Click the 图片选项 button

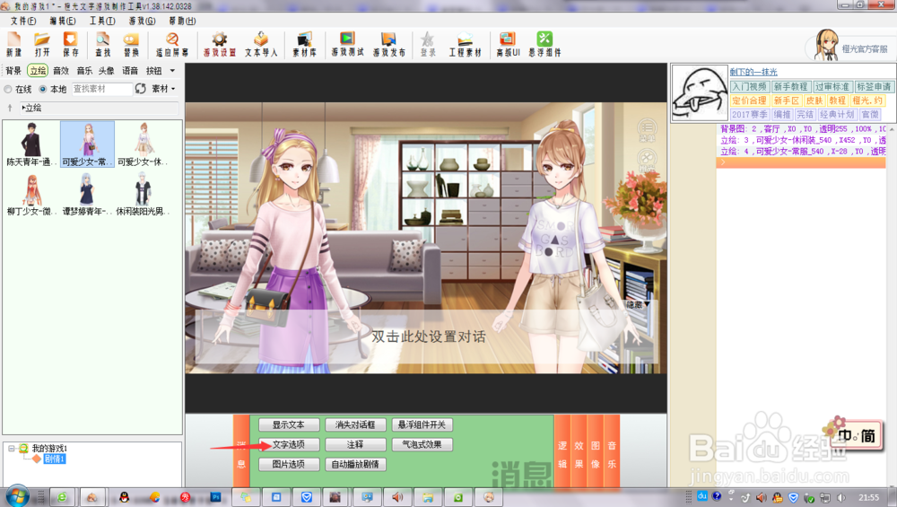pyautogui.click(x=288, y=464)
